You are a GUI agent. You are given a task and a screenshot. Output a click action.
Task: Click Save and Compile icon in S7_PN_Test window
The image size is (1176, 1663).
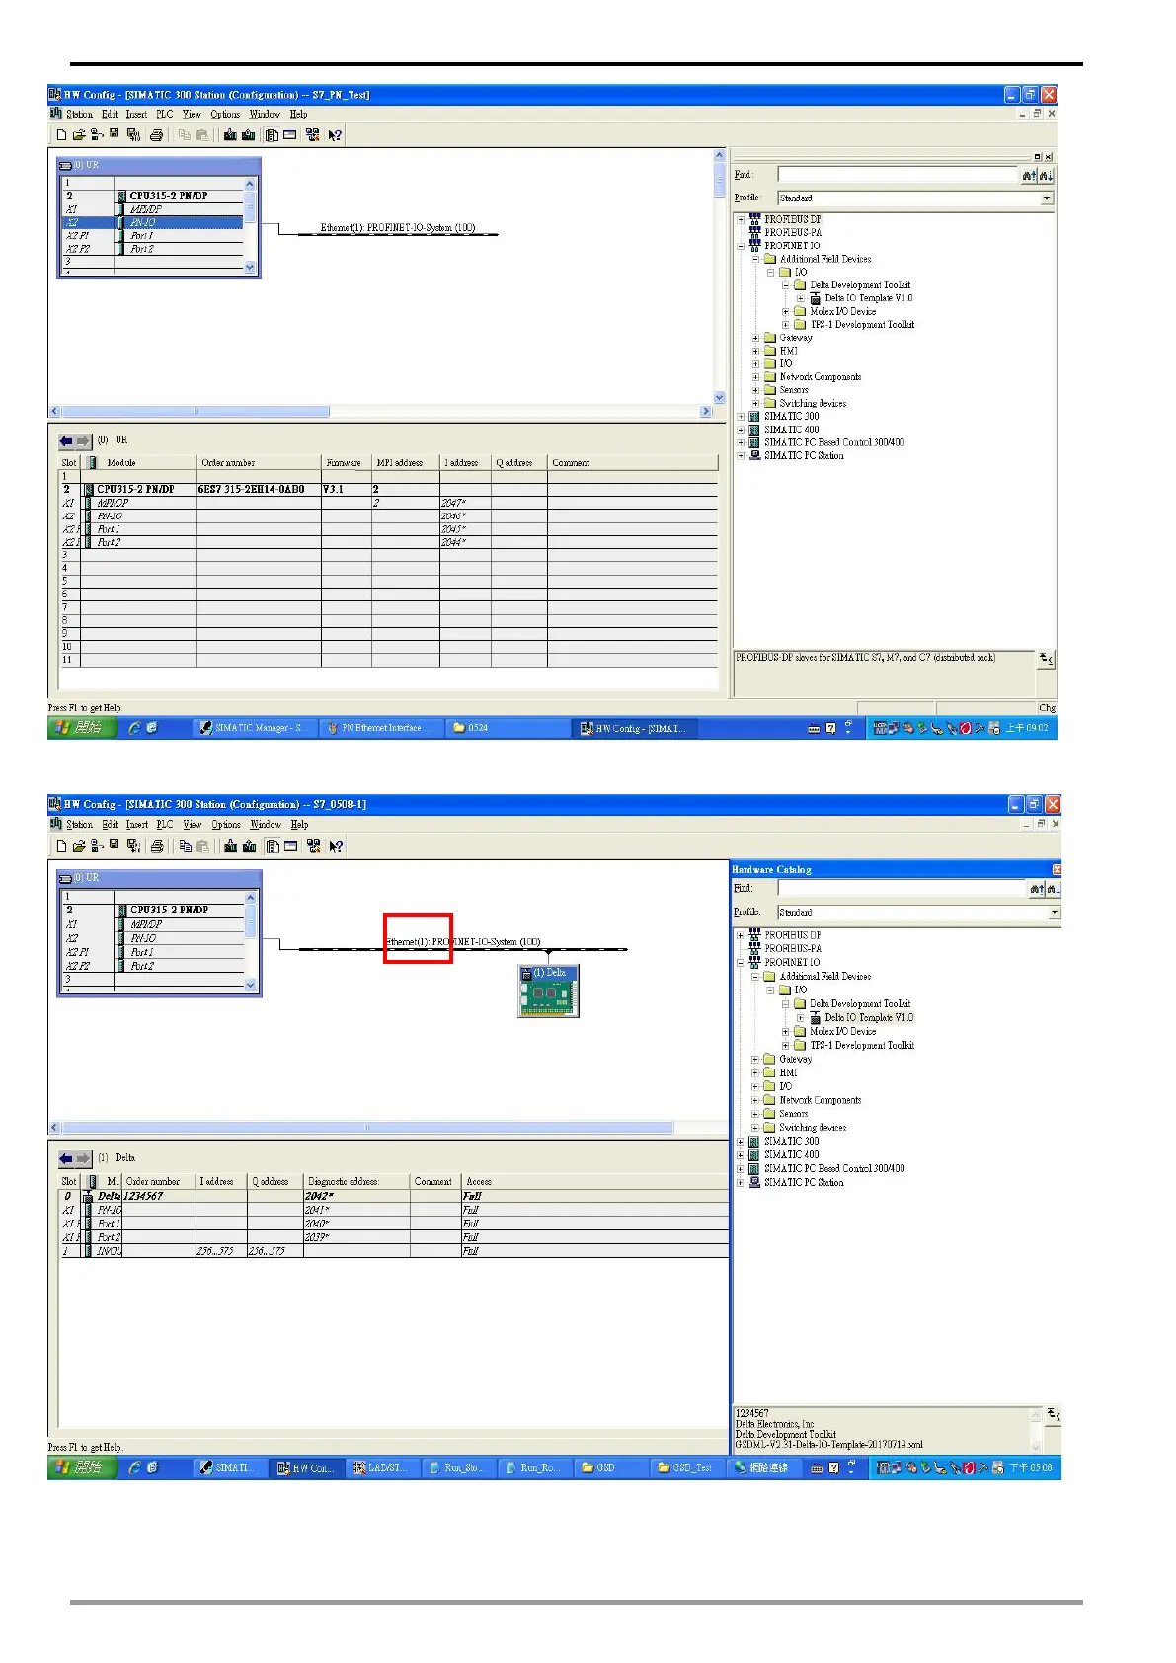[133, 135]
